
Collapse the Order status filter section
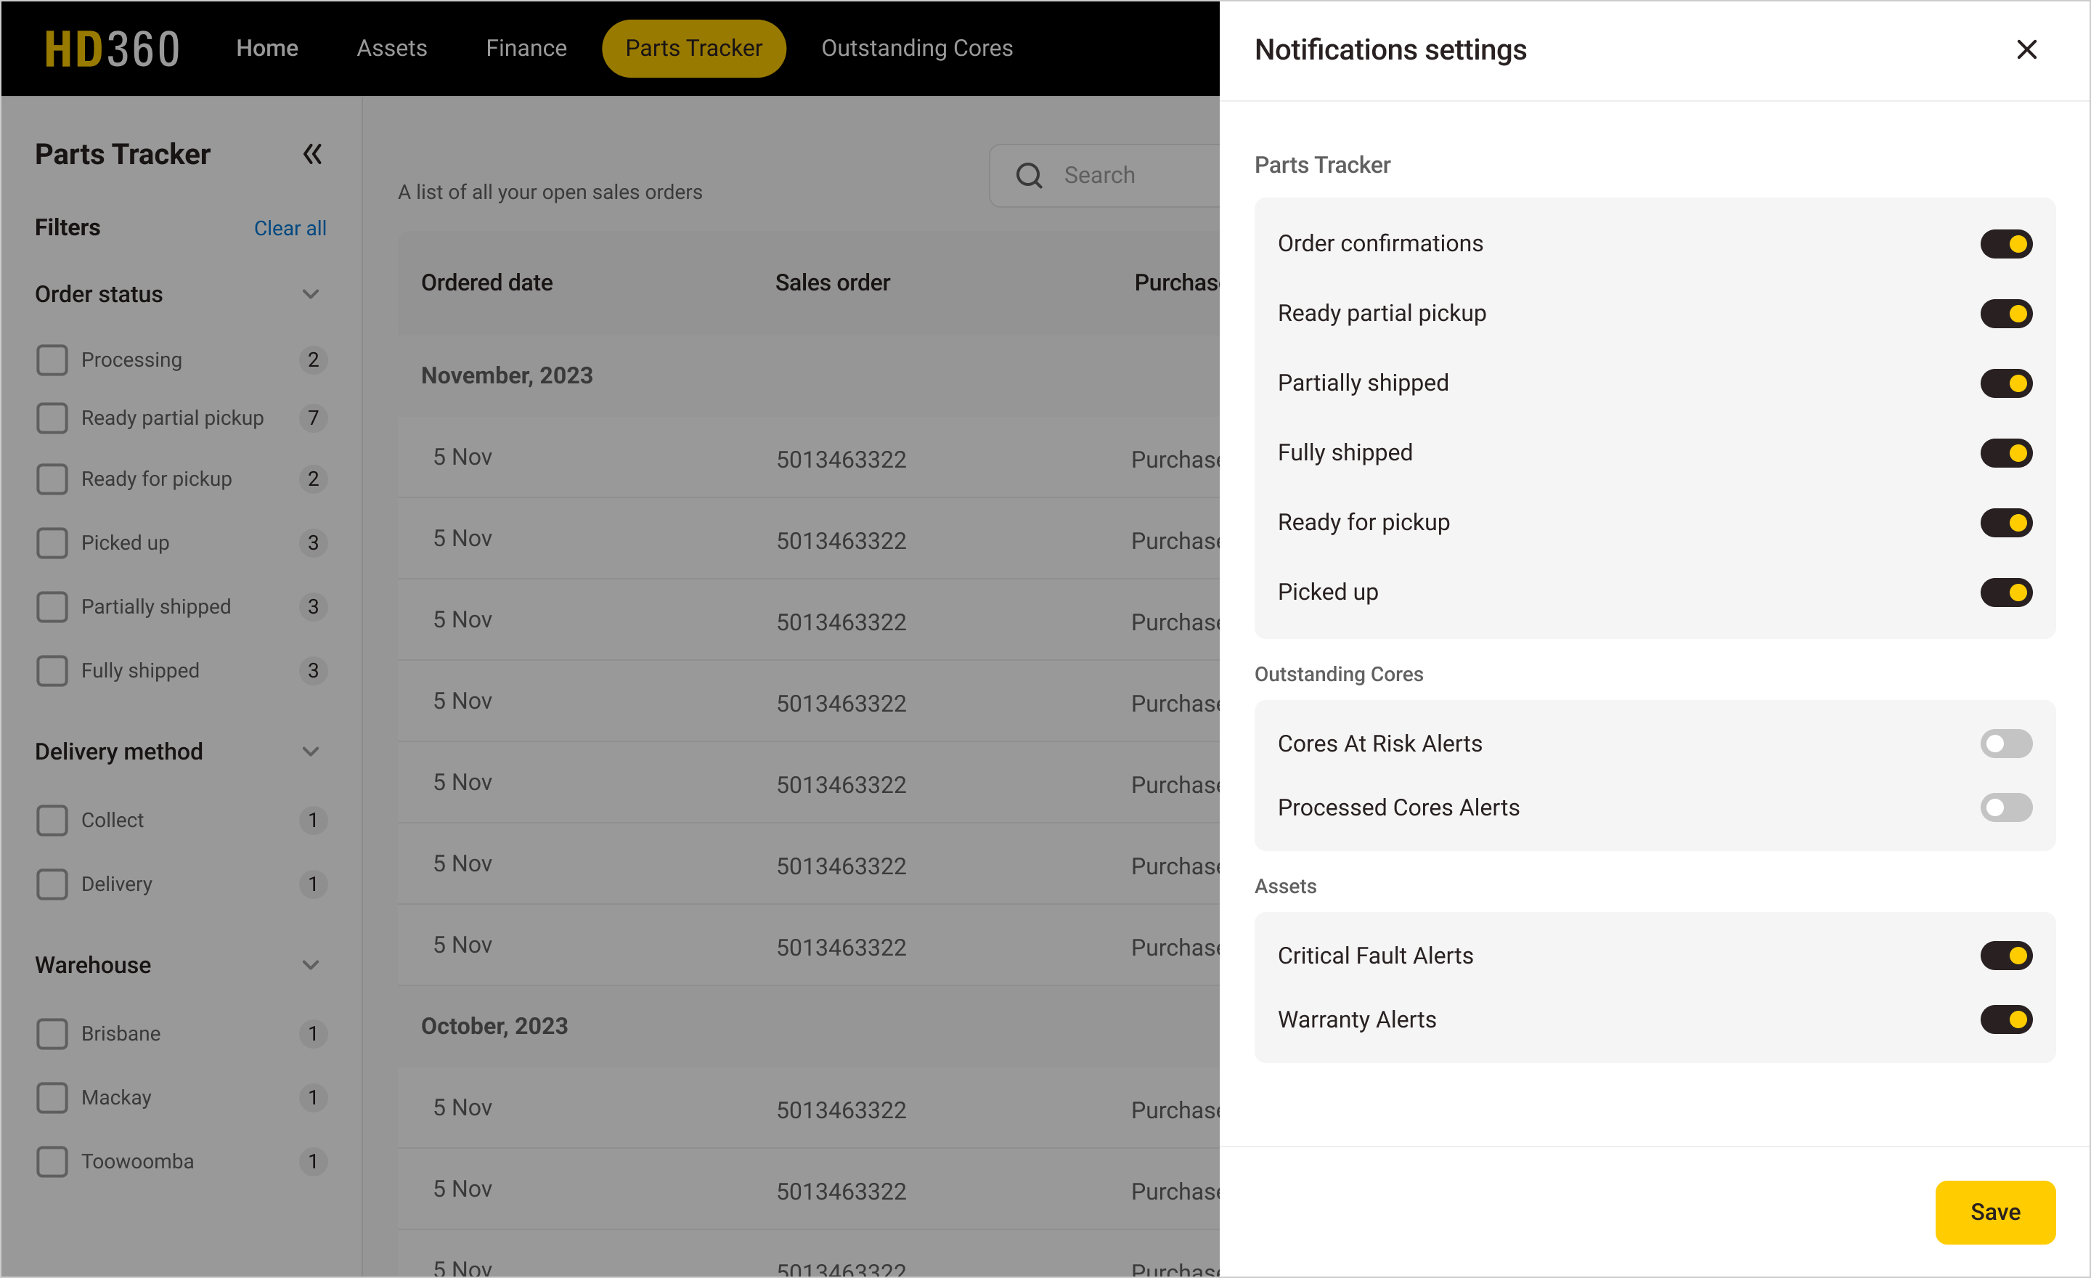pyautogui.click(x=311, y=293)
